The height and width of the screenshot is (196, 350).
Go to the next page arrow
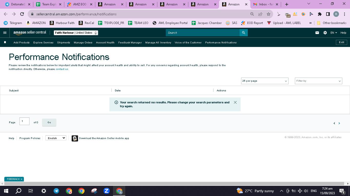pos(339,123)
